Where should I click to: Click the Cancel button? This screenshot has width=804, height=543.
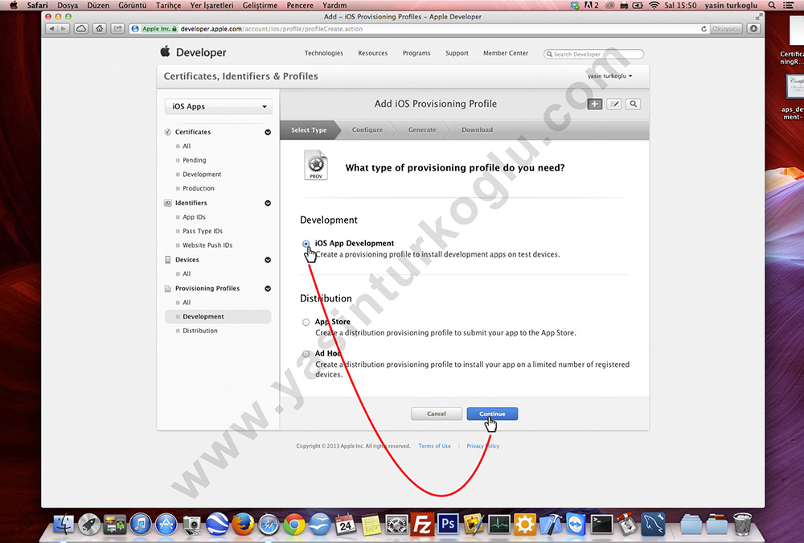coord(437,413)
